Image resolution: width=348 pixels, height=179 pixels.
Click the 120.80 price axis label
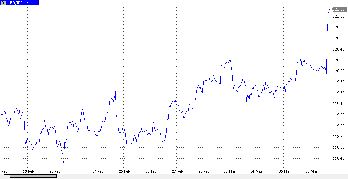pos(339,27)
